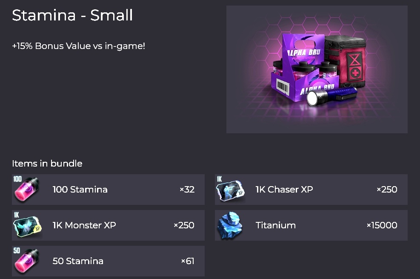
Task: Click the 1K Chaser XP ticket icon
Action: pos(231,190)
